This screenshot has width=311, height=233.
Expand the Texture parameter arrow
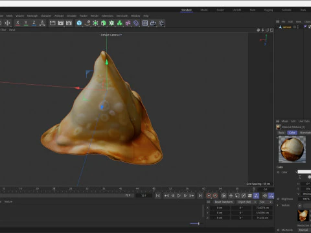(278, 205)
